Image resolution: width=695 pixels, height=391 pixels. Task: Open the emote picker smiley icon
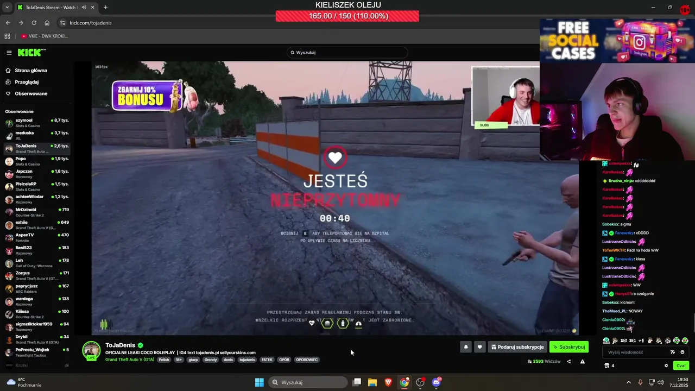683,352
